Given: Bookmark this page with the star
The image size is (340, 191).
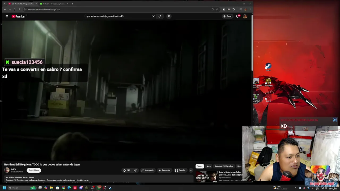Looking at the screenshot, I should click(x=217, y=9).
